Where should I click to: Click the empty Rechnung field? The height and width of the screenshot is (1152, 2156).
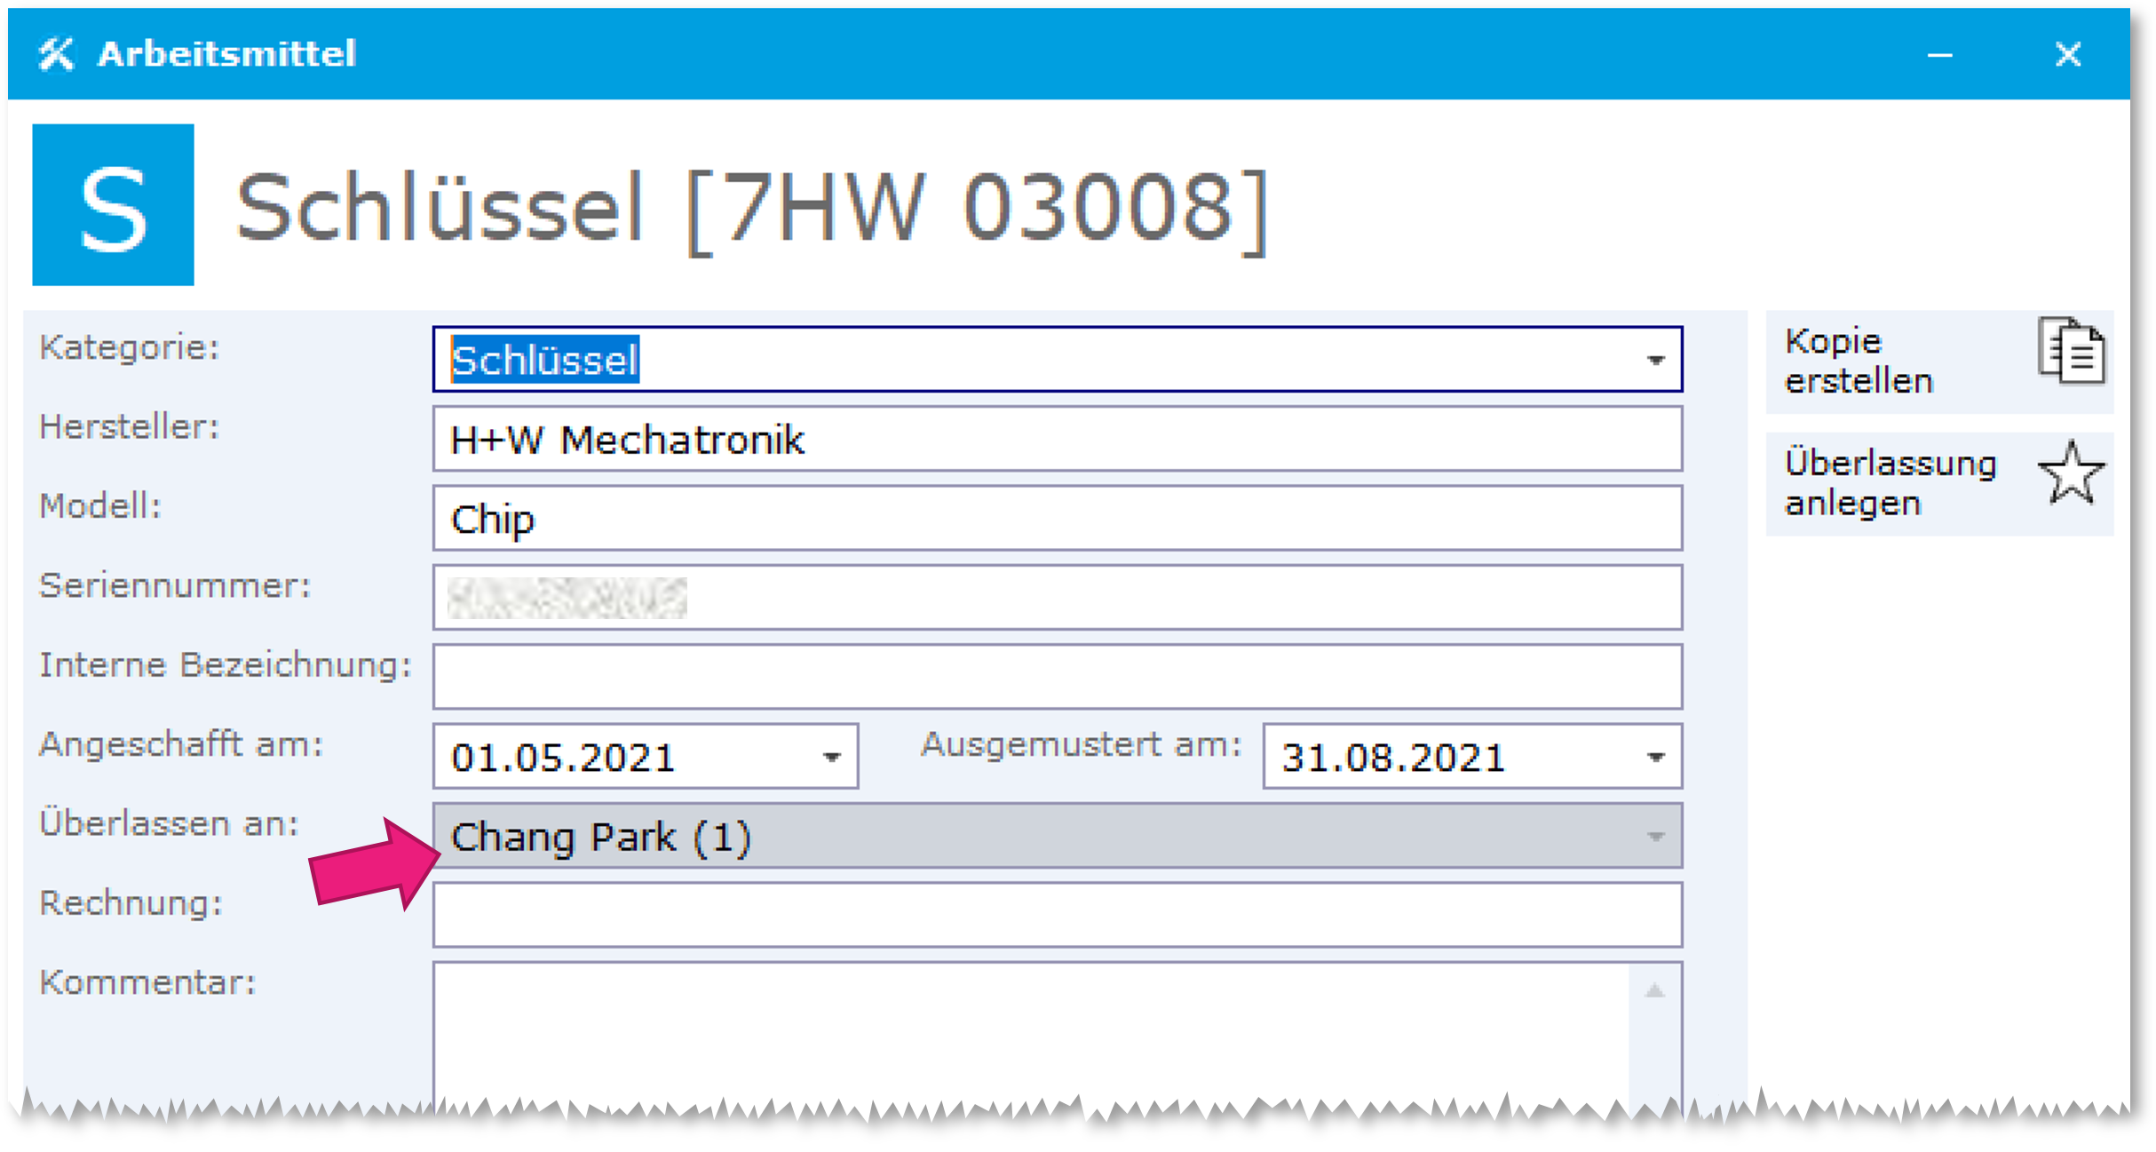click(1057, 916)
